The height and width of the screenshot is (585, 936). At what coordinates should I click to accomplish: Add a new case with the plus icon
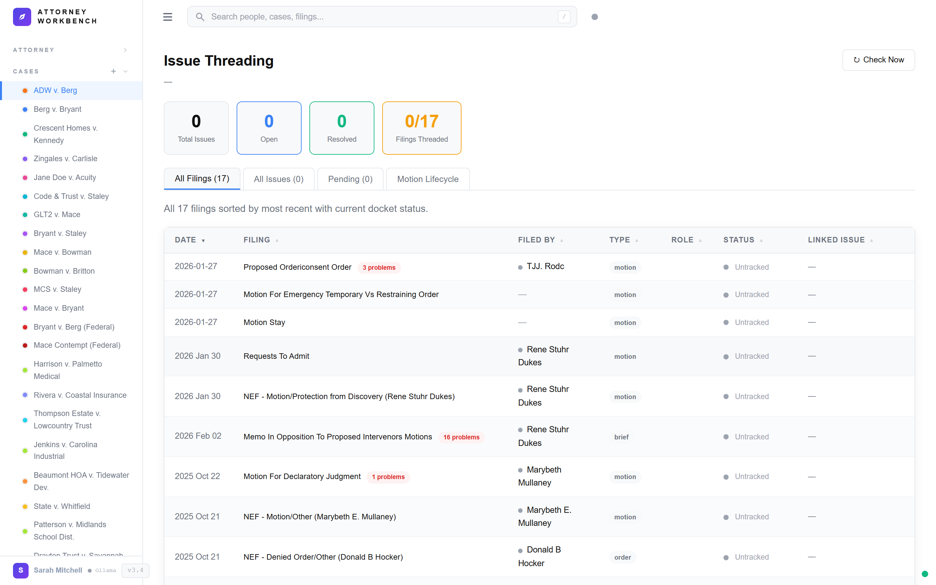point(113,71)
